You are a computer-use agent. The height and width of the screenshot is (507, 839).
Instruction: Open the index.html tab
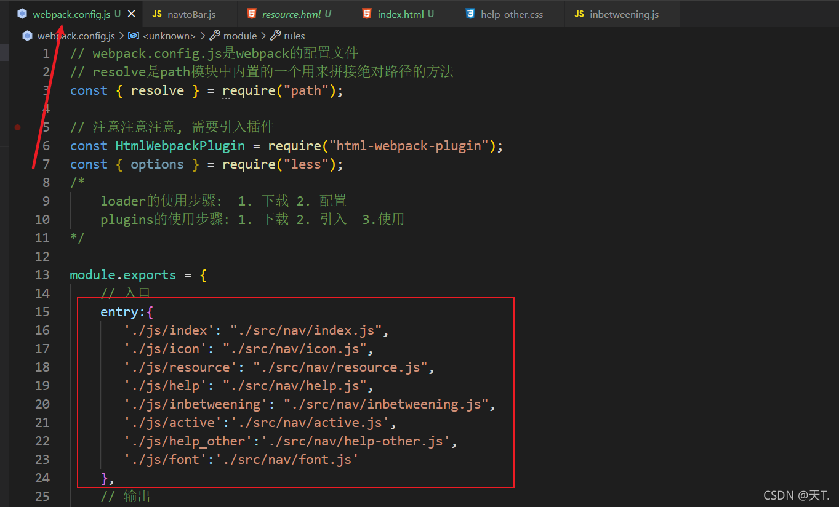(x=405, y=14)
